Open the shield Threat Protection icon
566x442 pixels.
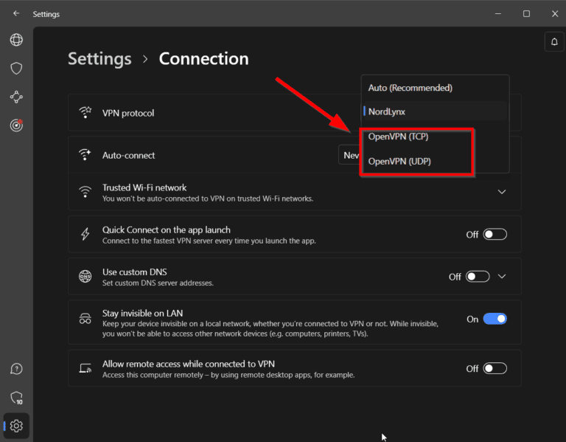[16, 68]
